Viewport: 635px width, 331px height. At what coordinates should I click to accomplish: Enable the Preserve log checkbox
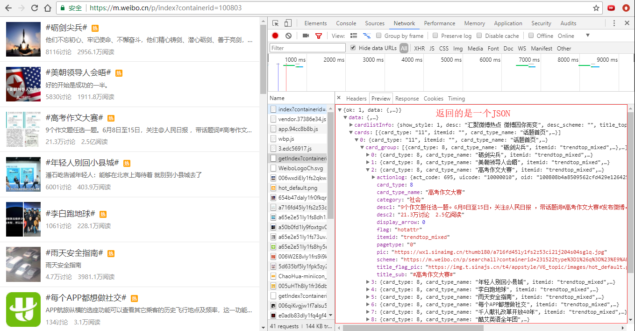tap(435, 36)
